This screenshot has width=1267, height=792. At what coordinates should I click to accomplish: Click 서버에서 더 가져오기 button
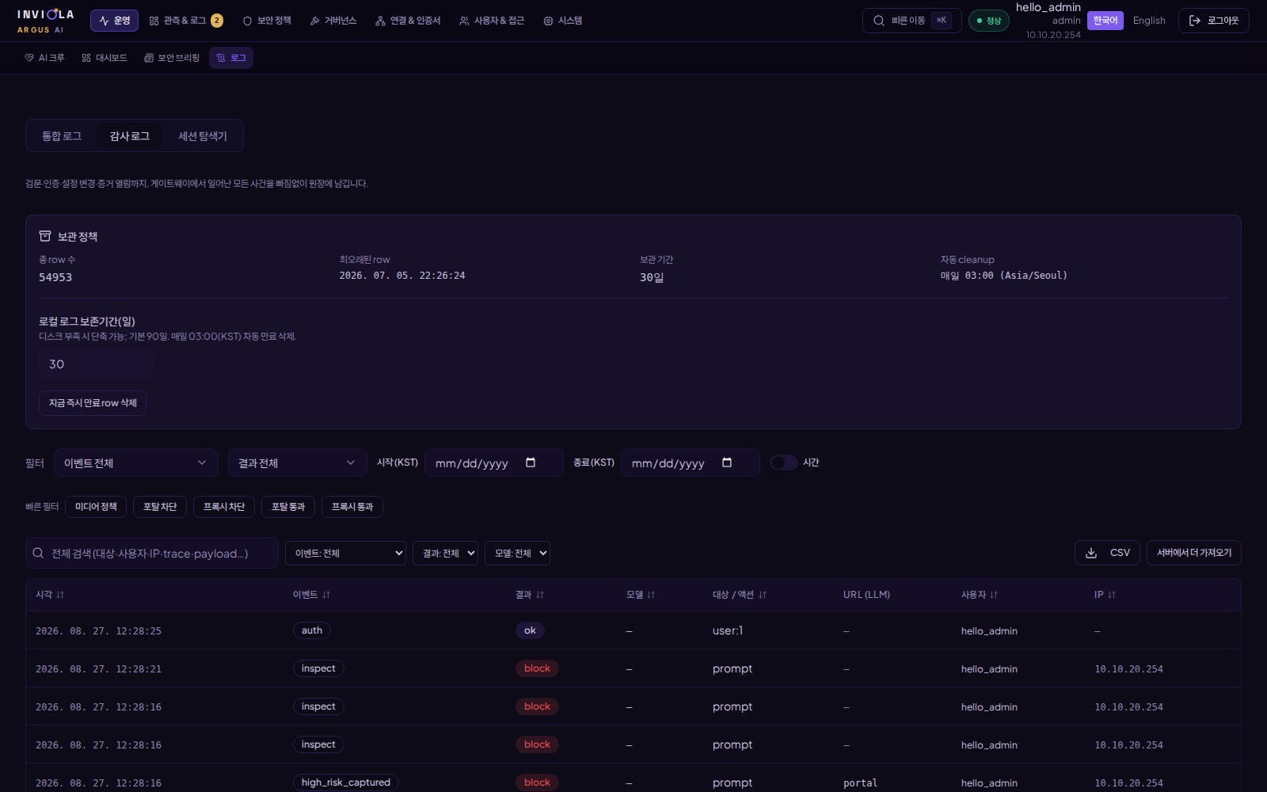point(1194,553)
